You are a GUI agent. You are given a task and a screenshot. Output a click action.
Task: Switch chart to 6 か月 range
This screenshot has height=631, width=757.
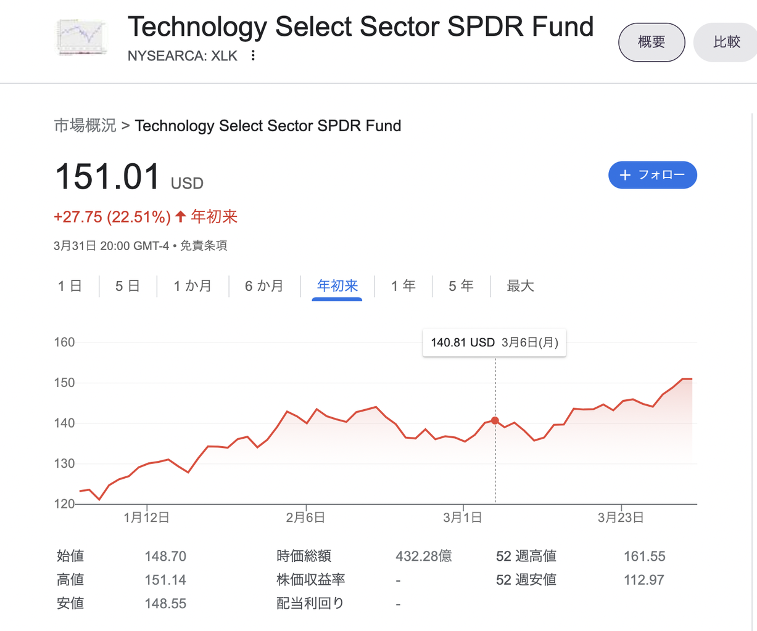264,286
